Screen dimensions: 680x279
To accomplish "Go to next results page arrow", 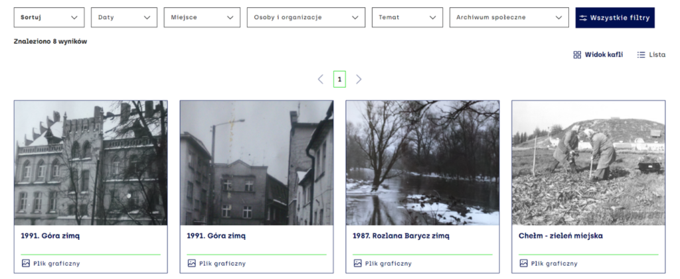I will coord(359,79).
